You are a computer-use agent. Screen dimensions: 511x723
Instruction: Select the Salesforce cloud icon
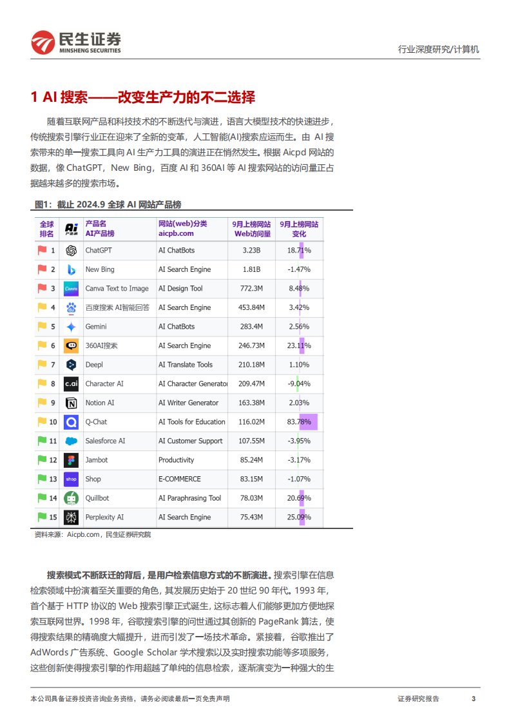click(72, 441)
